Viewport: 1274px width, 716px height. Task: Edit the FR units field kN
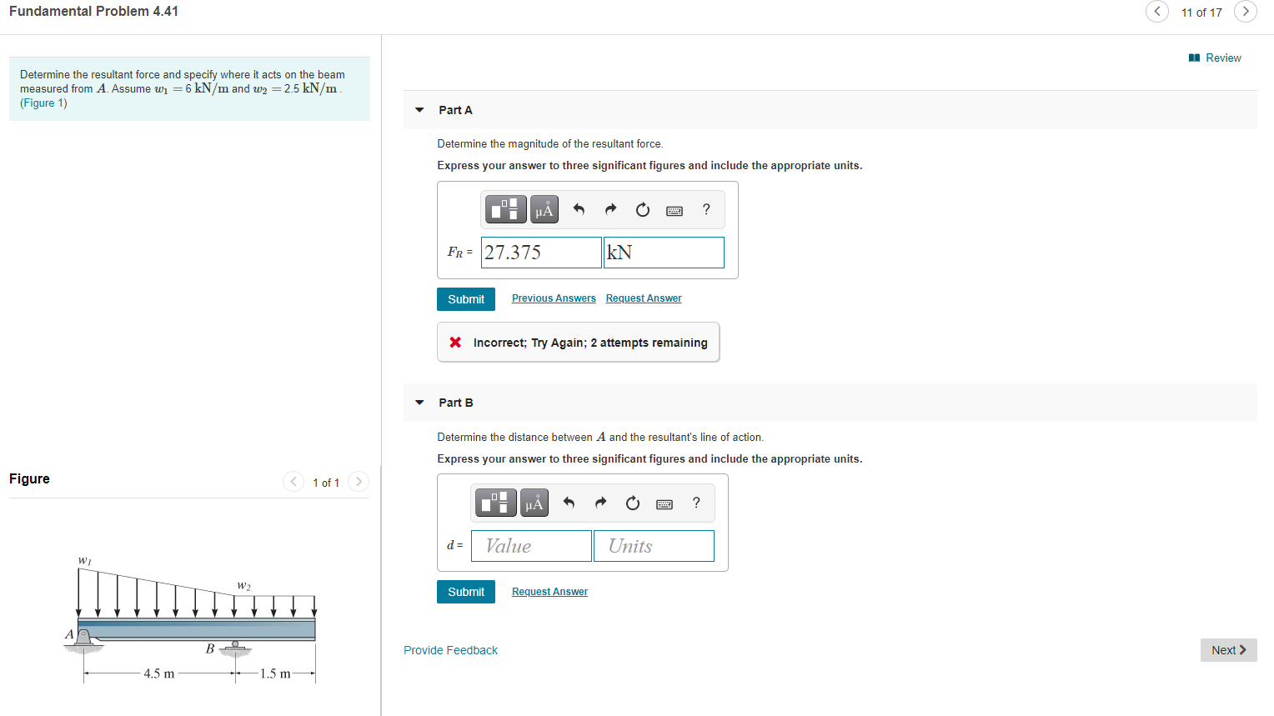point(664,253)
